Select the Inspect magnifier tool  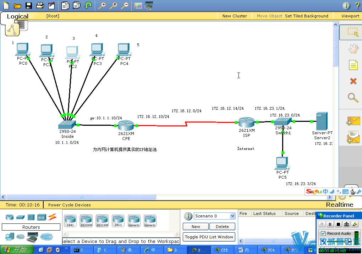point(353,97)
